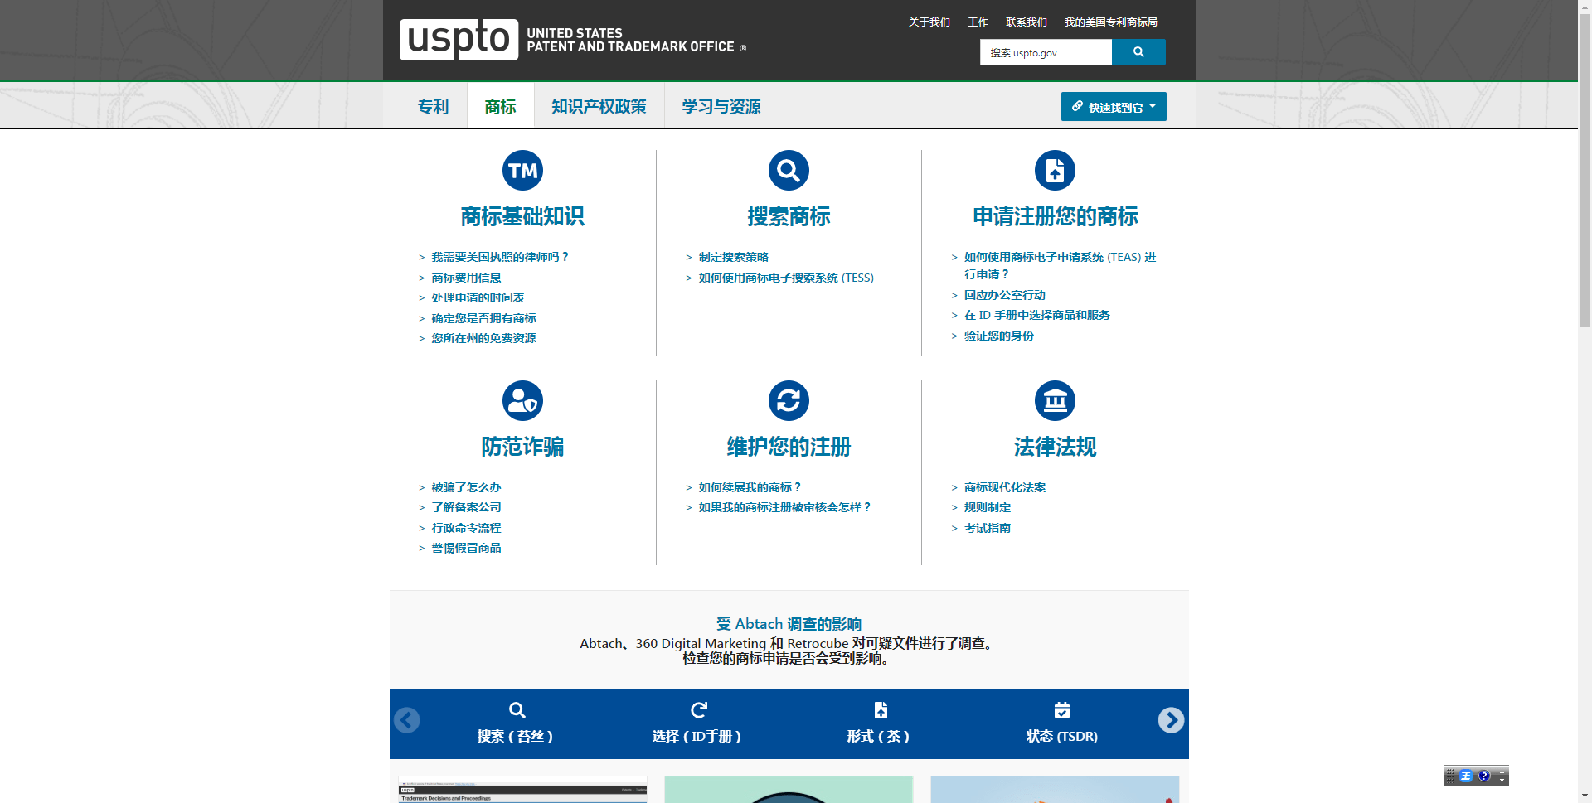
Task: Click the file-upload icon above 申请注册您的商标
Action: pos(1055,170)
